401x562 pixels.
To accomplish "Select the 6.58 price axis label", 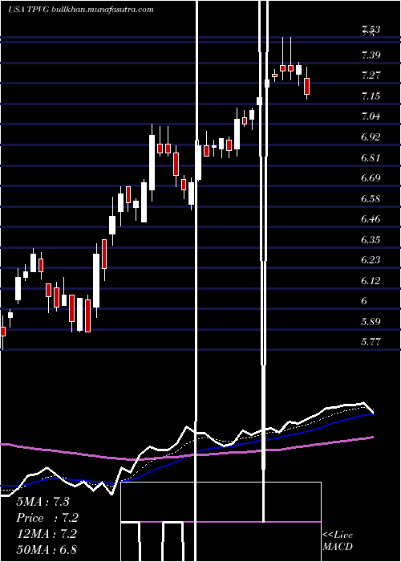I will 371,198.
